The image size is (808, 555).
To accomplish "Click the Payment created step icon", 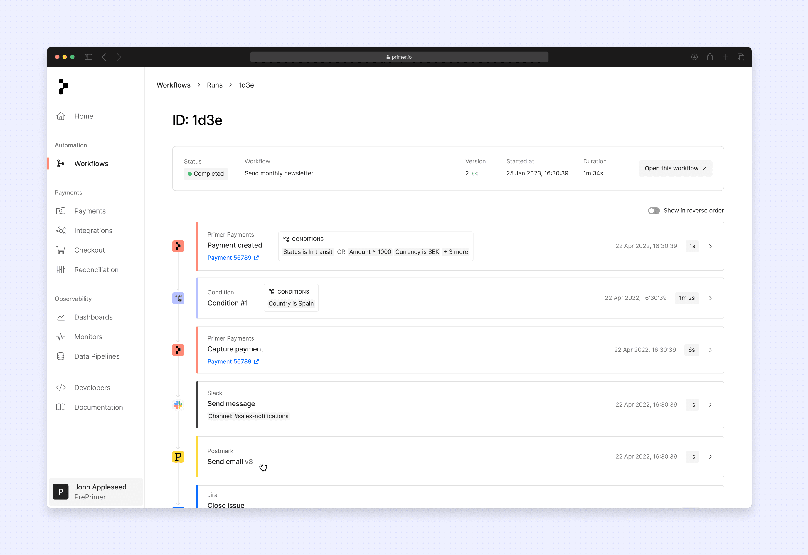I will click(178, 247).
